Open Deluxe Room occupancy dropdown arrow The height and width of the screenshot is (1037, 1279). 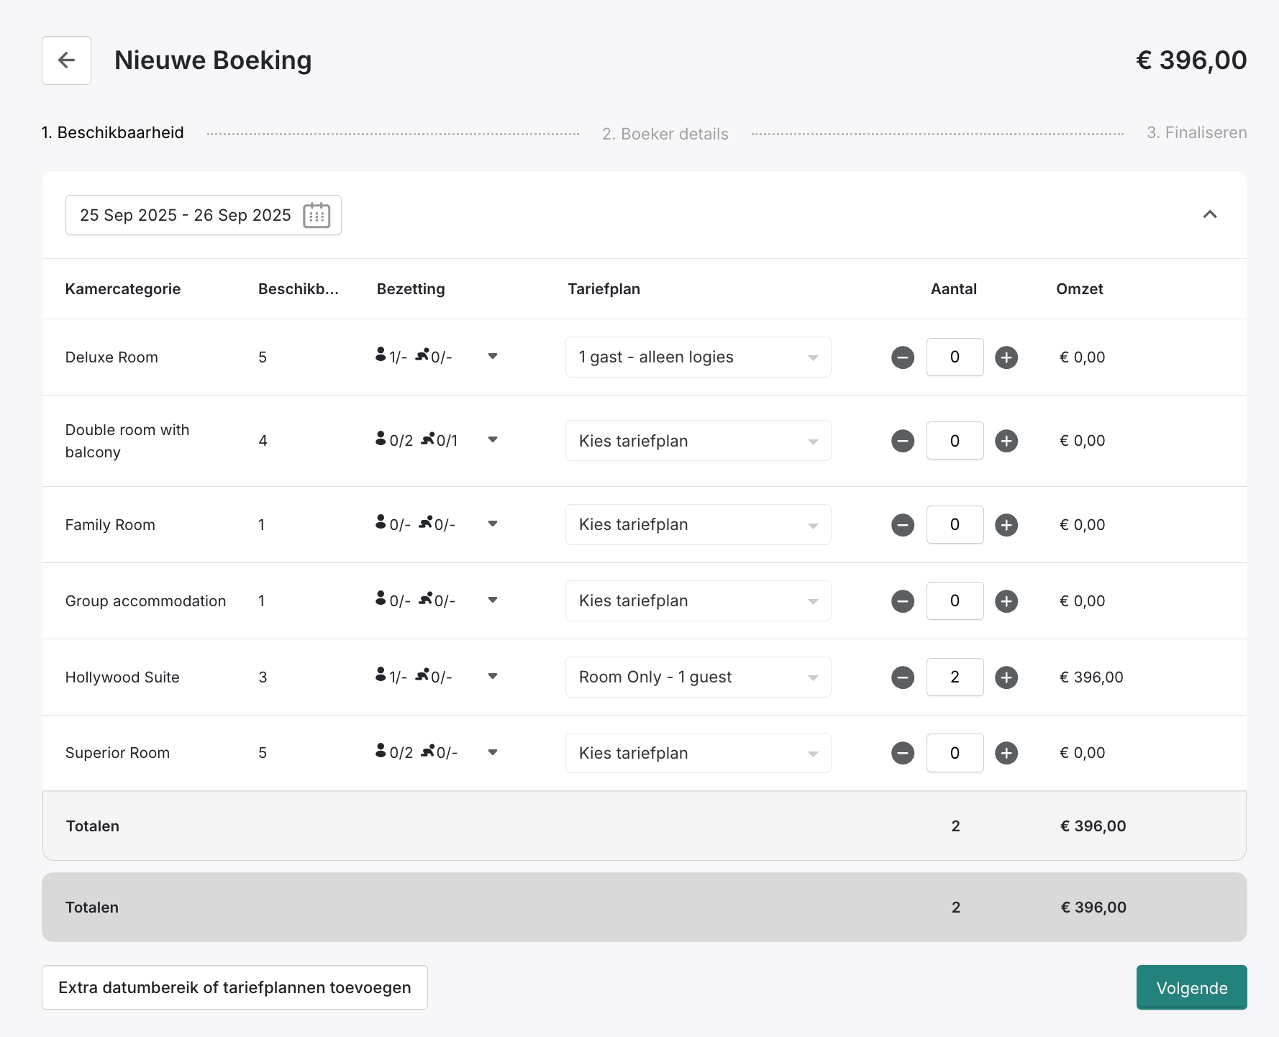[493, 356]
